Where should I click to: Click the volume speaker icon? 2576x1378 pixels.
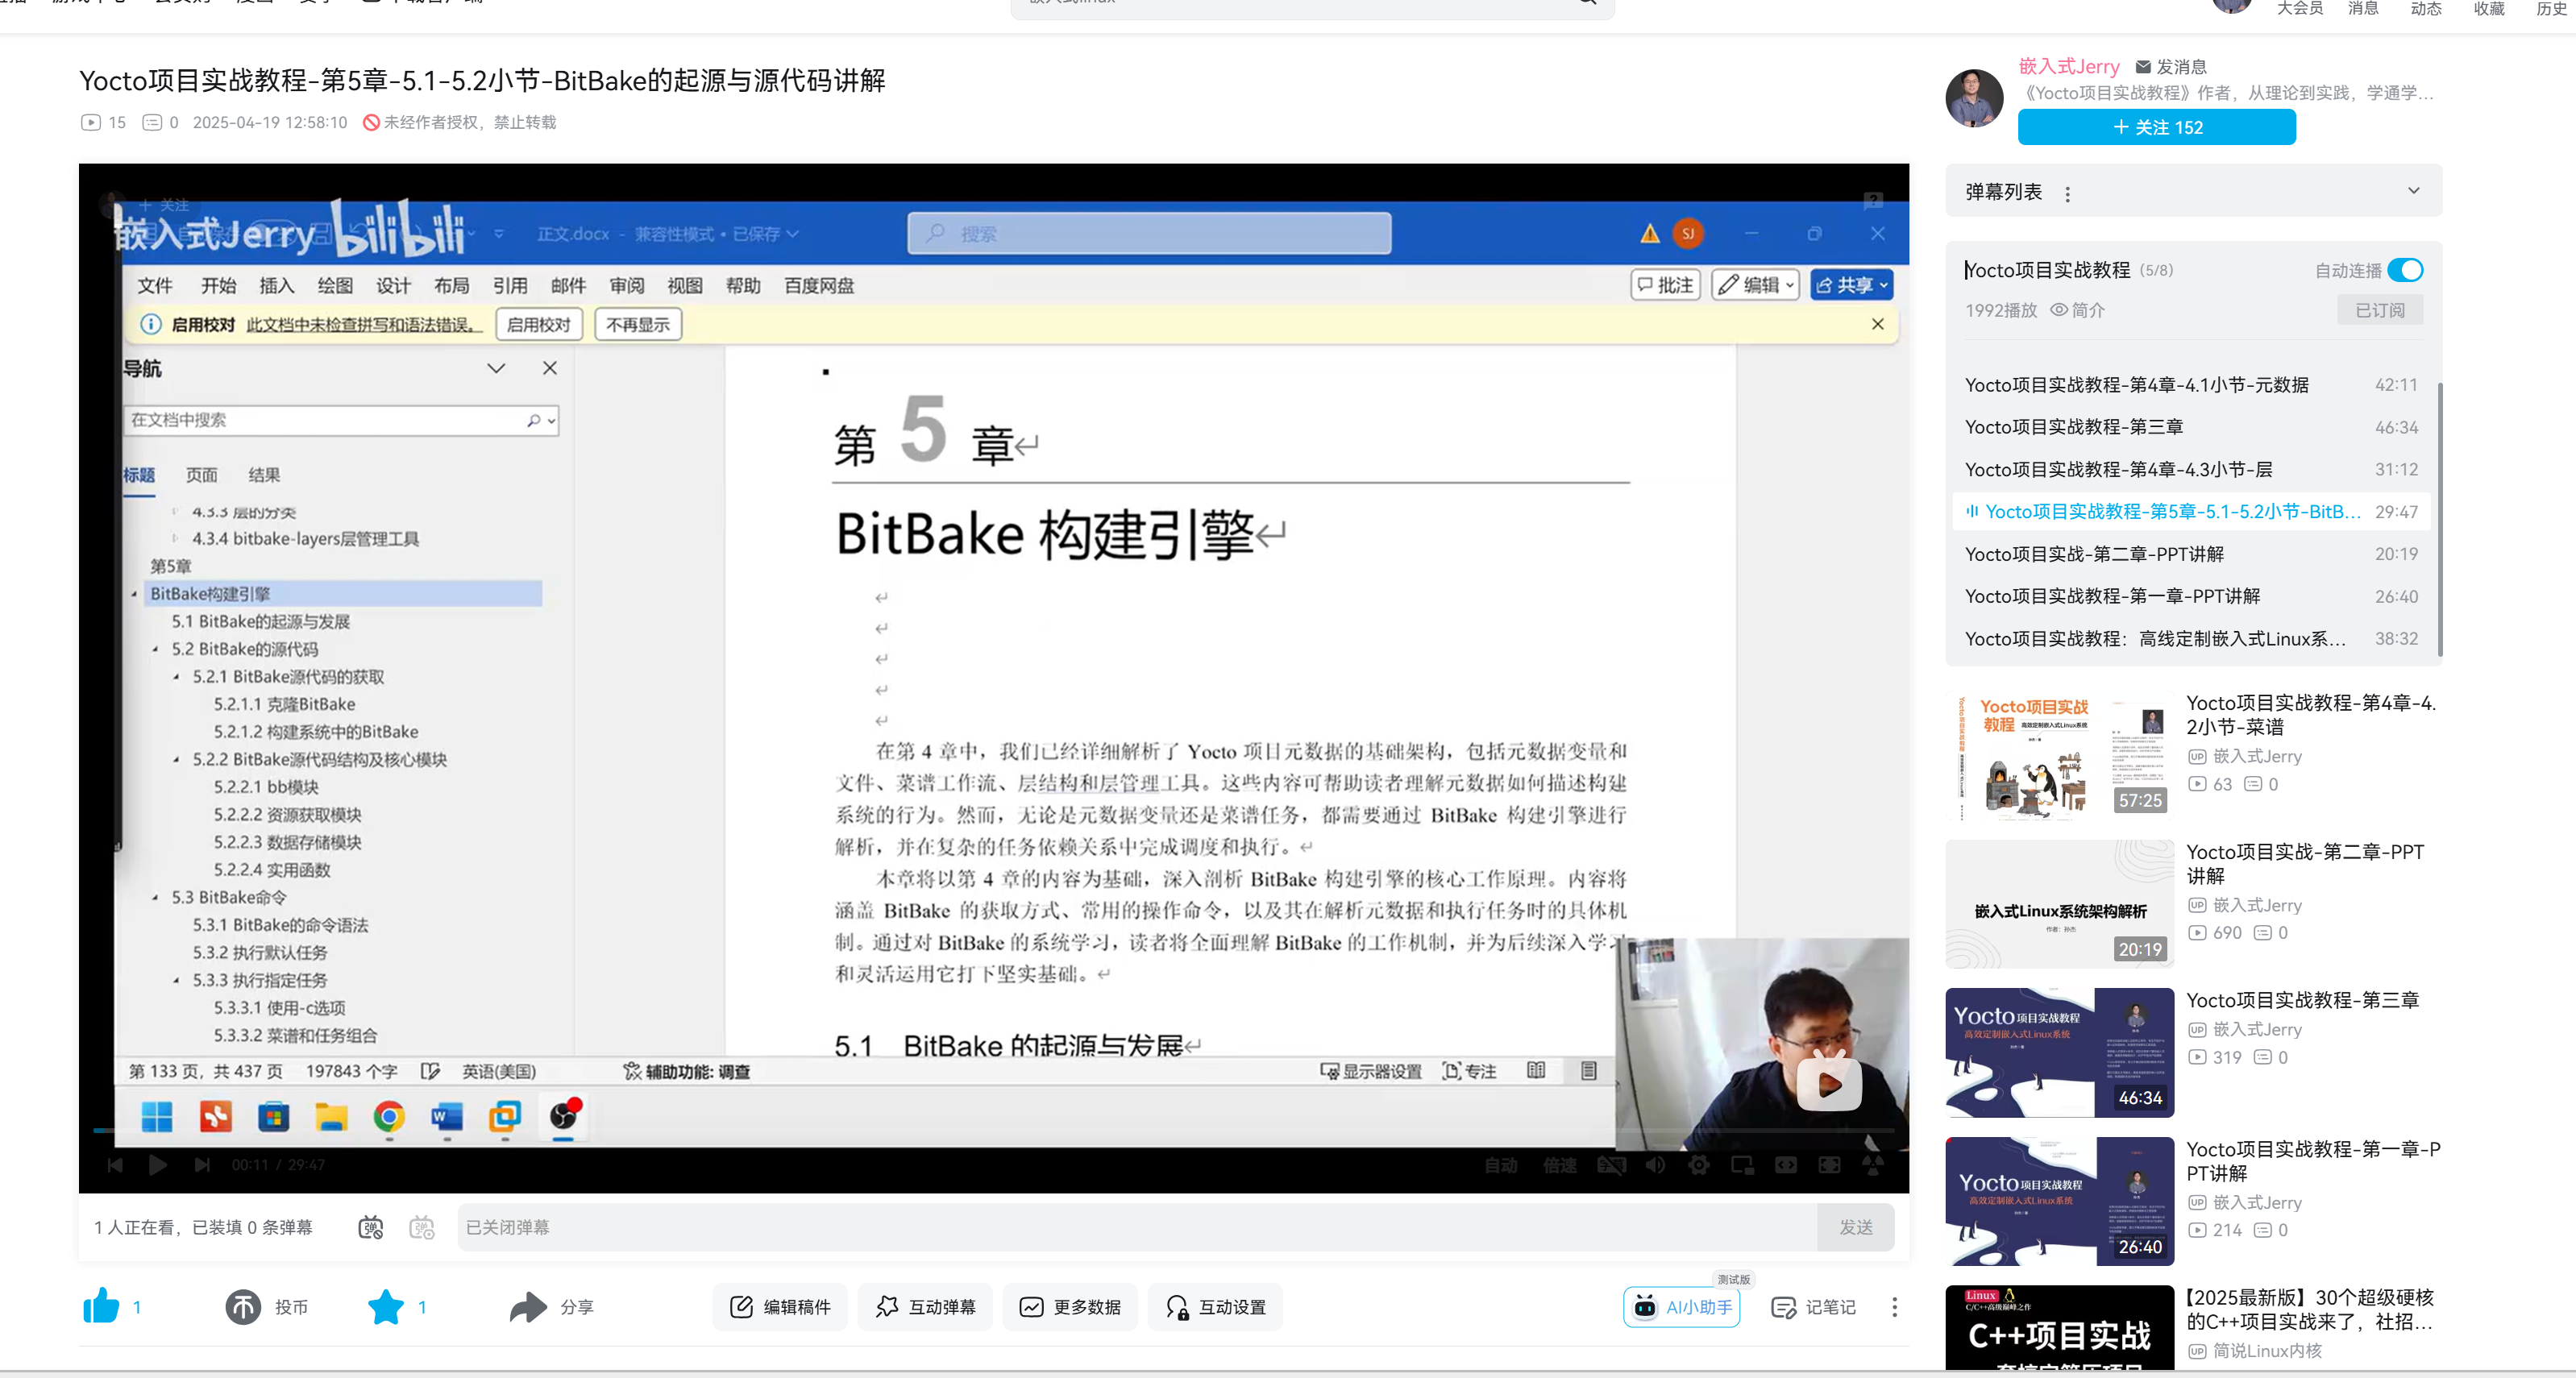[x=1655, y=1165]
